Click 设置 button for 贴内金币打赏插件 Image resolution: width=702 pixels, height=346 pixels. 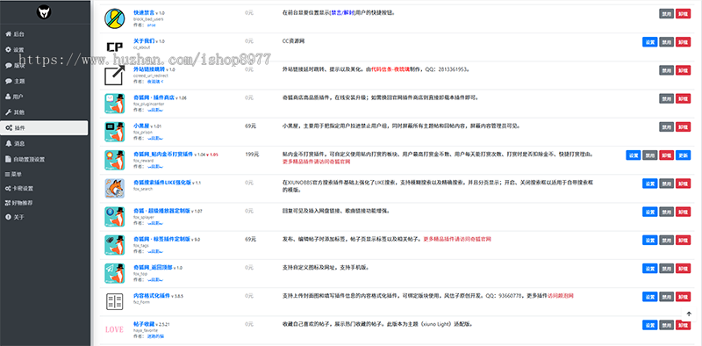pos(633,155)
